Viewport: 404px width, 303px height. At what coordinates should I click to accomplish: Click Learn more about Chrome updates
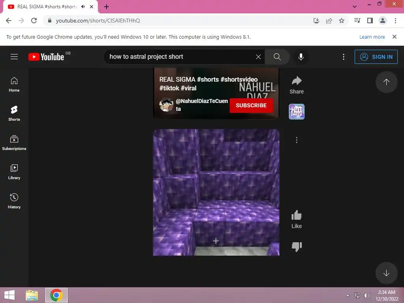[x=372, y=37]
